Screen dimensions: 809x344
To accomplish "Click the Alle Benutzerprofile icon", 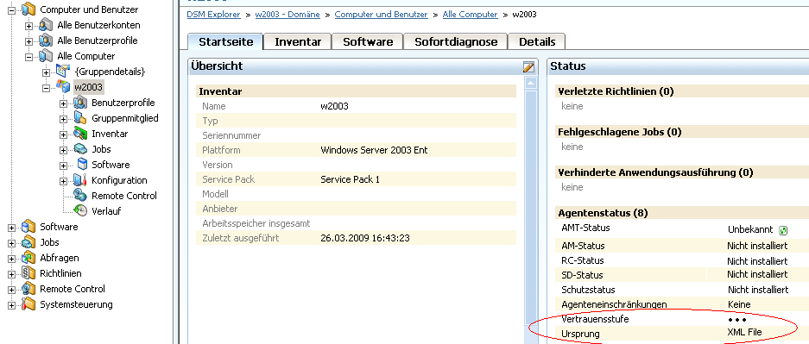I will [46, 41].
